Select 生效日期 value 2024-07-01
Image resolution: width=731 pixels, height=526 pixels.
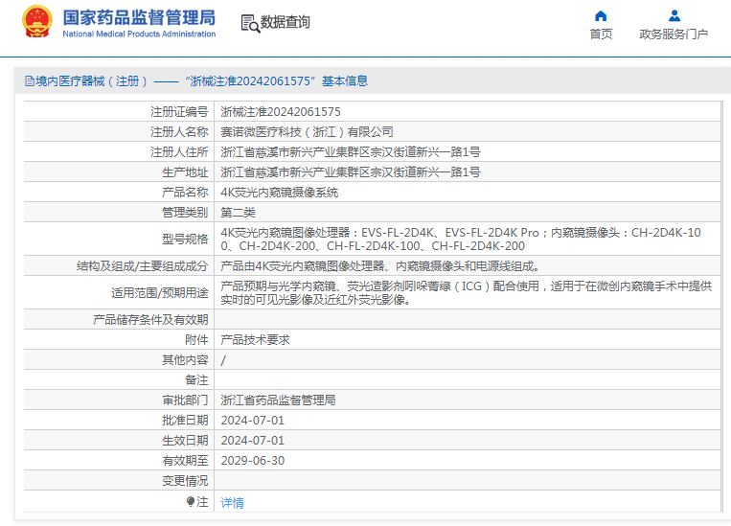(x=252, y=440)
